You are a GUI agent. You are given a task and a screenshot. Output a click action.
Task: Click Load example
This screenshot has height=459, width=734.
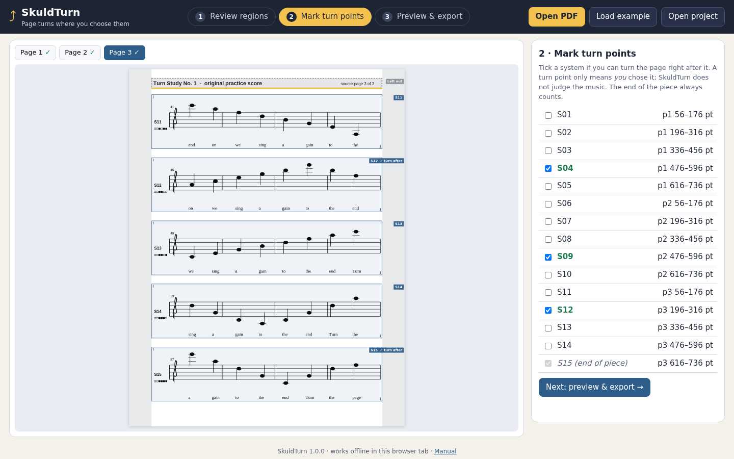(x=623, y=16)
